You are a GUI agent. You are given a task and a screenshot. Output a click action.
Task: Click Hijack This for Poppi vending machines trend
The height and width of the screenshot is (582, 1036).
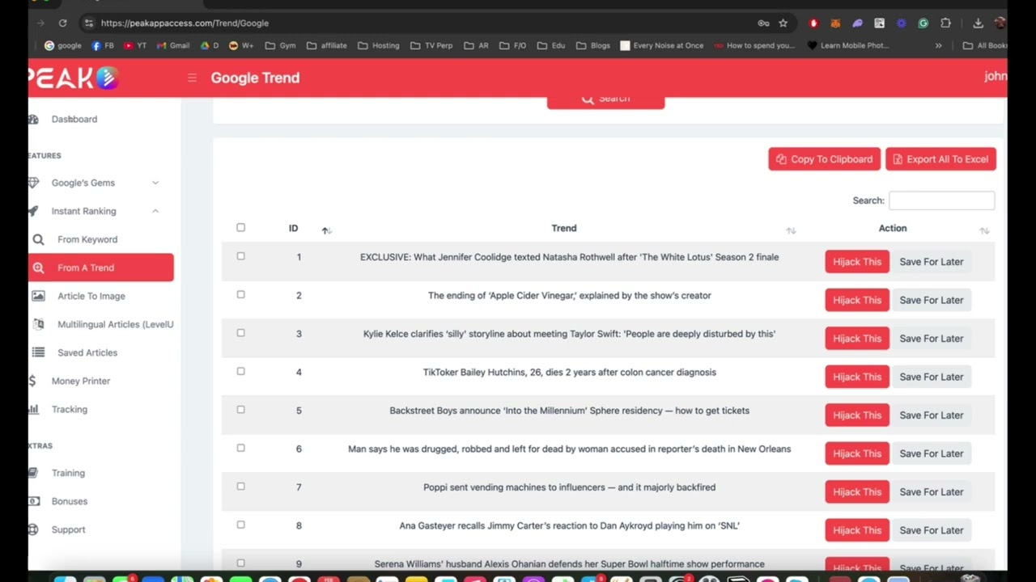coord(857,492)
